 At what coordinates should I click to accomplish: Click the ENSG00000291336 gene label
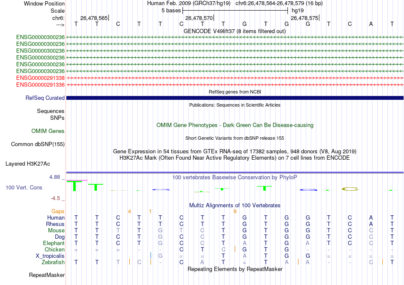[40, 85]
